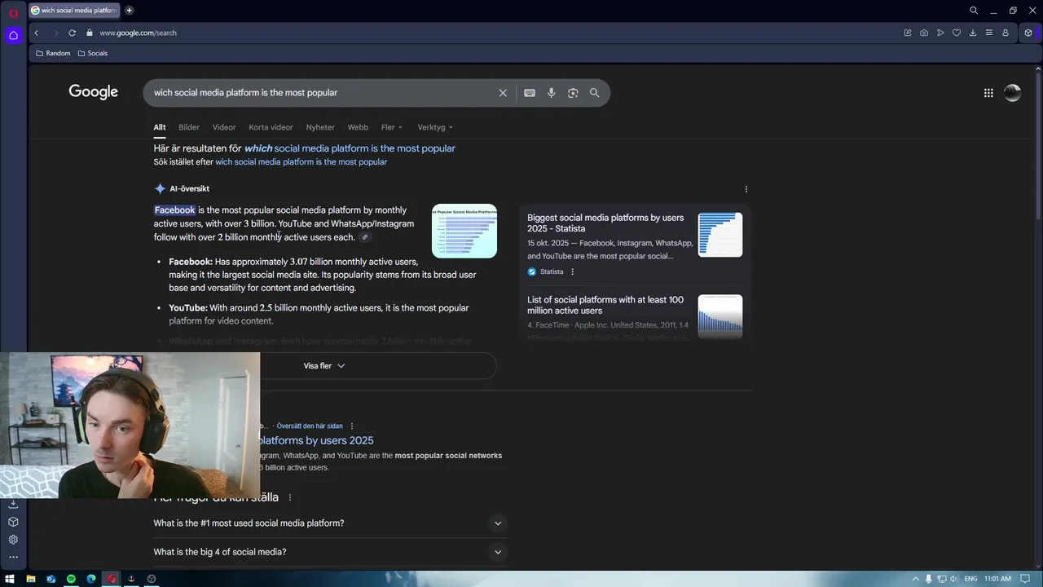The image size is (1043, 587).
Task: Expand the Verktyg tools dropdown
Action: coord(435,127)
